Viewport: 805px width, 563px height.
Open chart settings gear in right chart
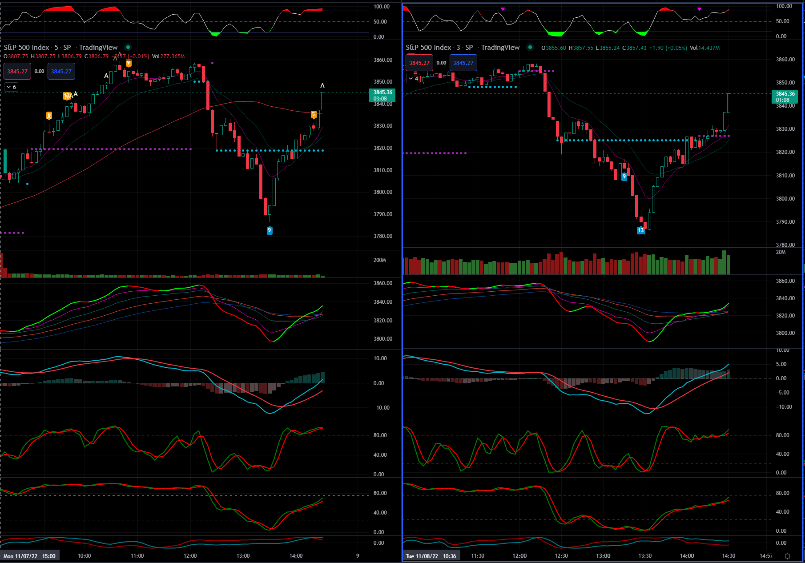click(787, 556)
